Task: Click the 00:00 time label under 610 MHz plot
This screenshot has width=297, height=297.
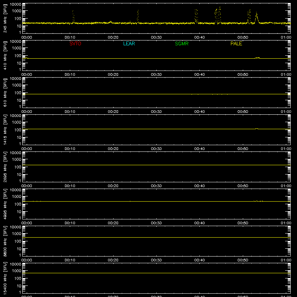Action: pyautogui.click(x=27, y=112)
